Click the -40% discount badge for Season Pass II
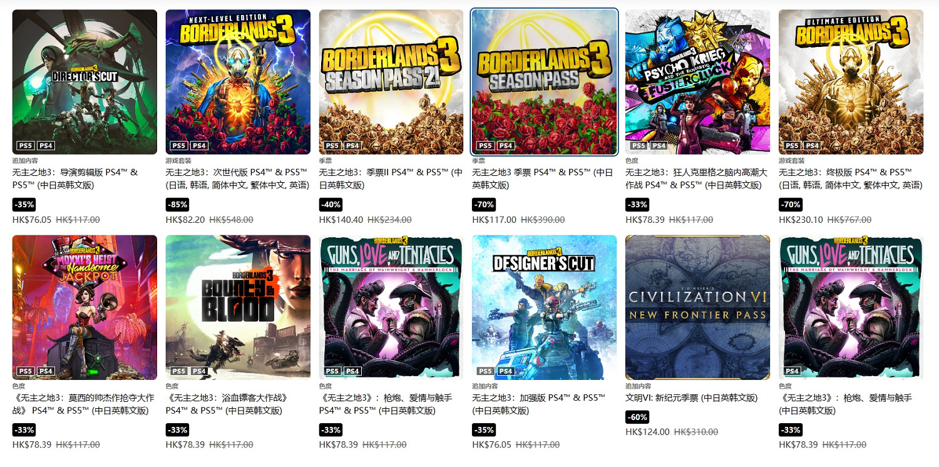The width and height of the screenshot is (939, 467). point(331,205)
